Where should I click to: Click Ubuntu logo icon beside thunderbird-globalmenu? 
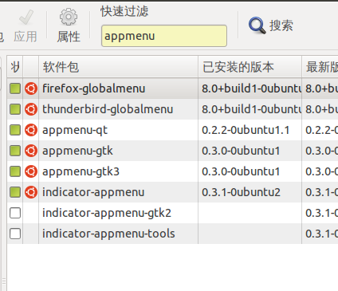pyautogui.click(x=31, y=109)
